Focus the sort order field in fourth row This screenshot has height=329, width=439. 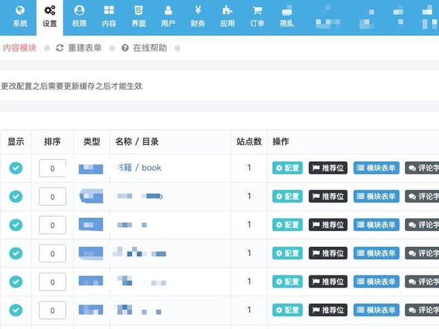[52, 253]
